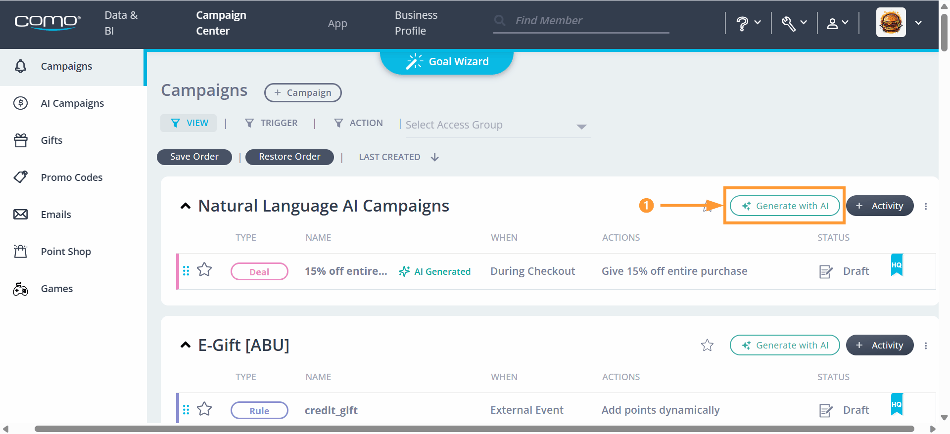Open the user account icon menu
The height and width of the screenshot is (434, 950).
tap(838, 23)
